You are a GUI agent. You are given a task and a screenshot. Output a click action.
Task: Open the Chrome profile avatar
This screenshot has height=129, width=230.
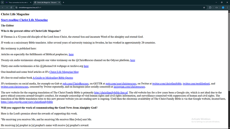click(223, 7)
